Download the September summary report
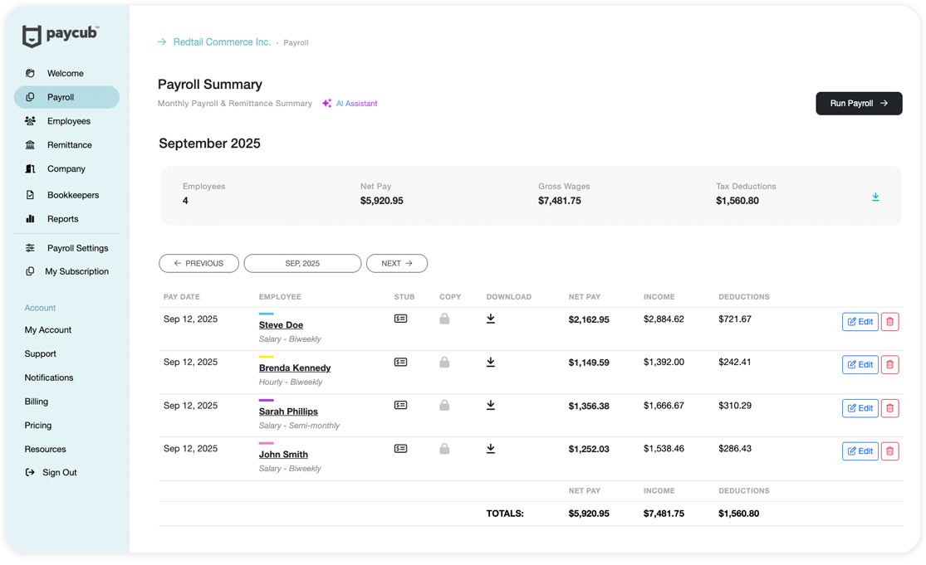926x565 pixels. click(875, 197)
